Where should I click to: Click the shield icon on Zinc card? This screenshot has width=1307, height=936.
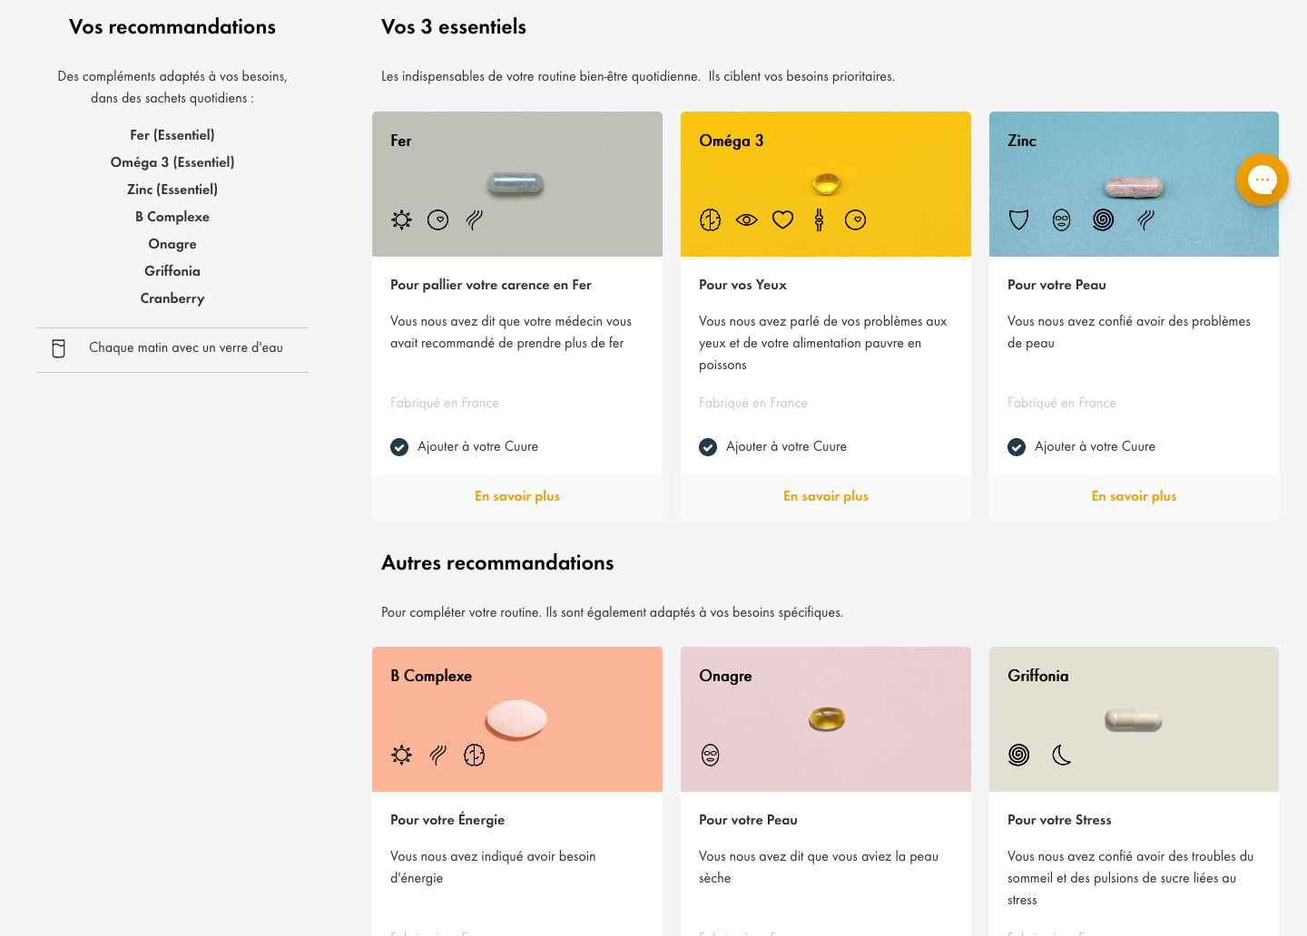[1018, 219]
